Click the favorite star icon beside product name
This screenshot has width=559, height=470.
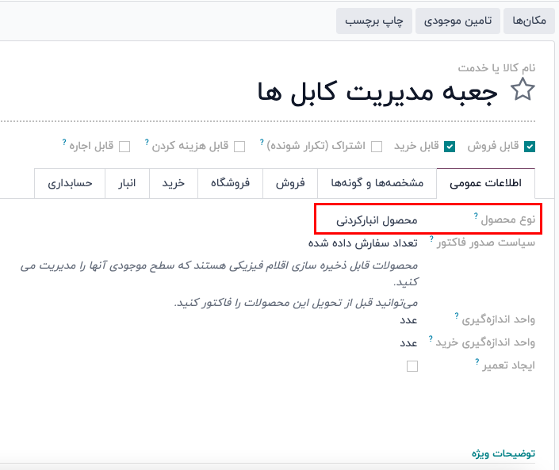click(x=523, y=91)
